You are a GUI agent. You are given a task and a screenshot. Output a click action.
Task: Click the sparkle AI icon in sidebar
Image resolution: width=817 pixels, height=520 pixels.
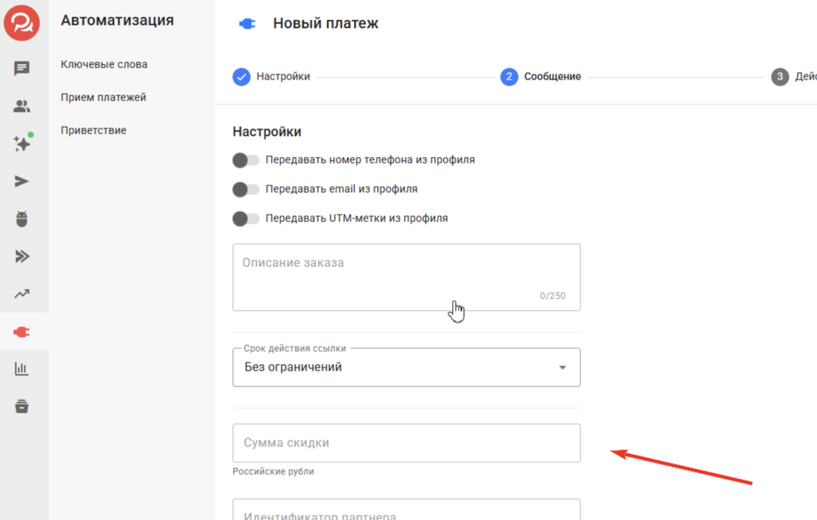pyautogui.click(x=22, y=144)
